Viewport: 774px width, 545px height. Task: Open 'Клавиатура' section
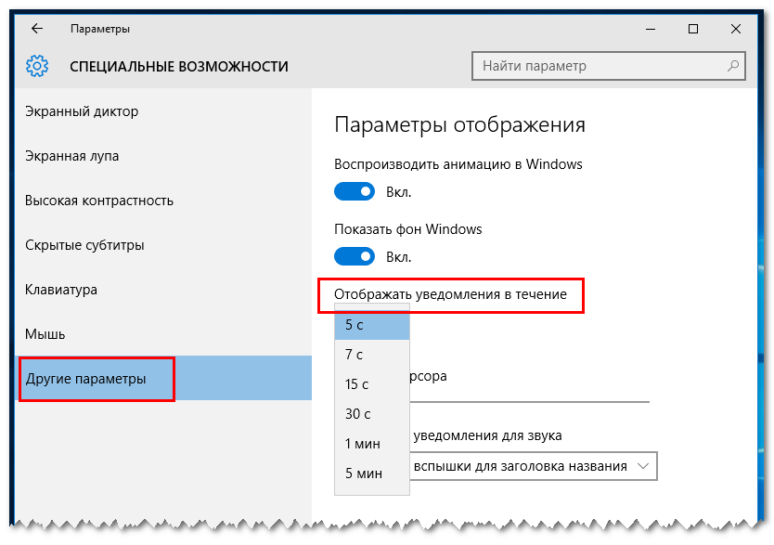(163, 290)
